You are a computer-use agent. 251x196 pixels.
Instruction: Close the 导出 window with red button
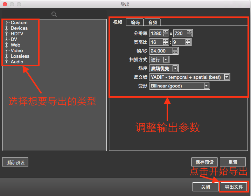[x=5, y=4]
